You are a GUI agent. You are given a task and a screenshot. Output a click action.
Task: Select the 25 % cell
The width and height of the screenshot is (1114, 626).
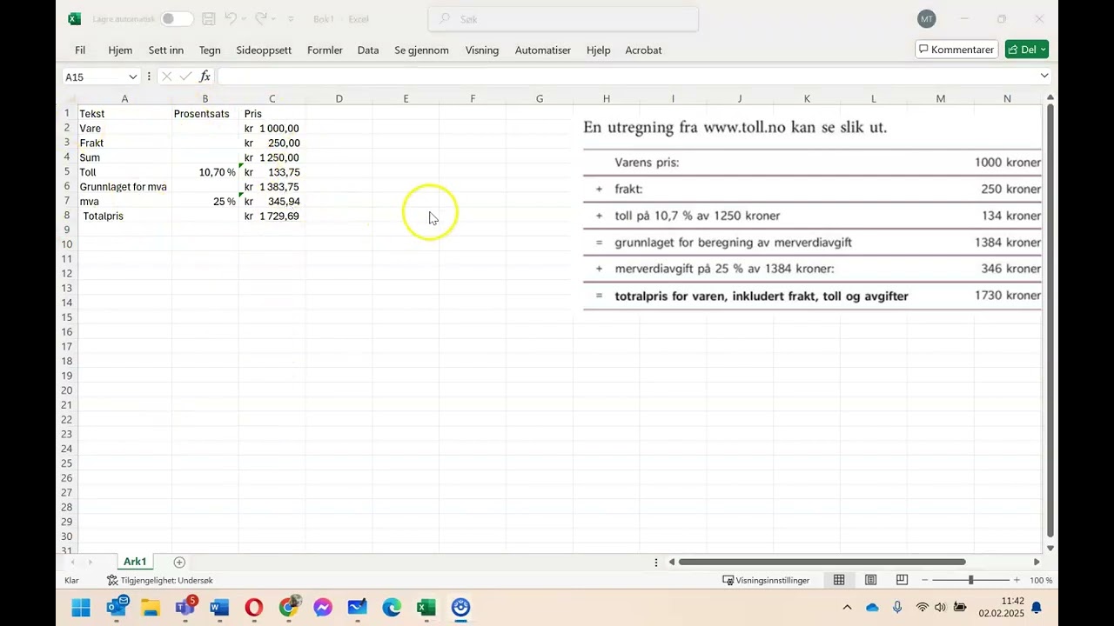coord(205,201)
